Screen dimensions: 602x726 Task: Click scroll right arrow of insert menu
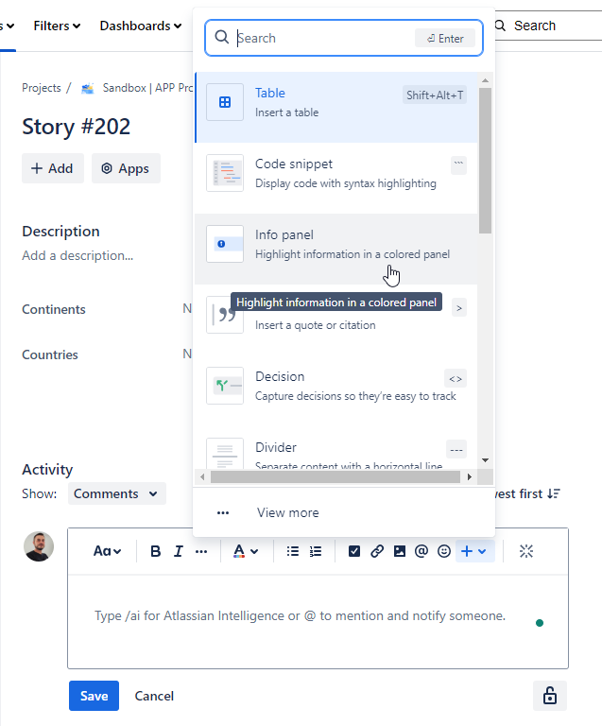coord(469,476)
